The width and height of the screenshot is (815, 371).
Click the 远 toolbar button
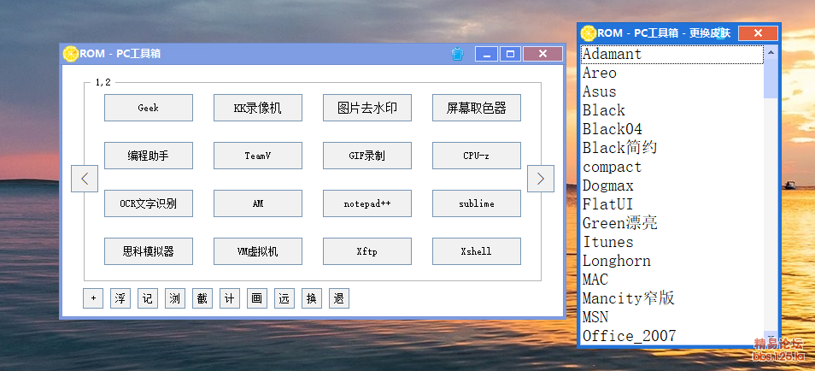pyautogui.click(x=284, y=298)
